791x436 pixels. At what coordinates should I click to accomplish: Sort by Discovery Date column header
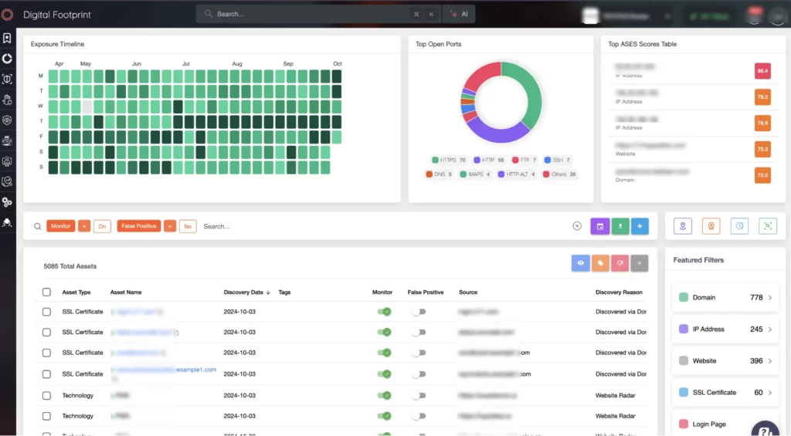tap(246, 292)
